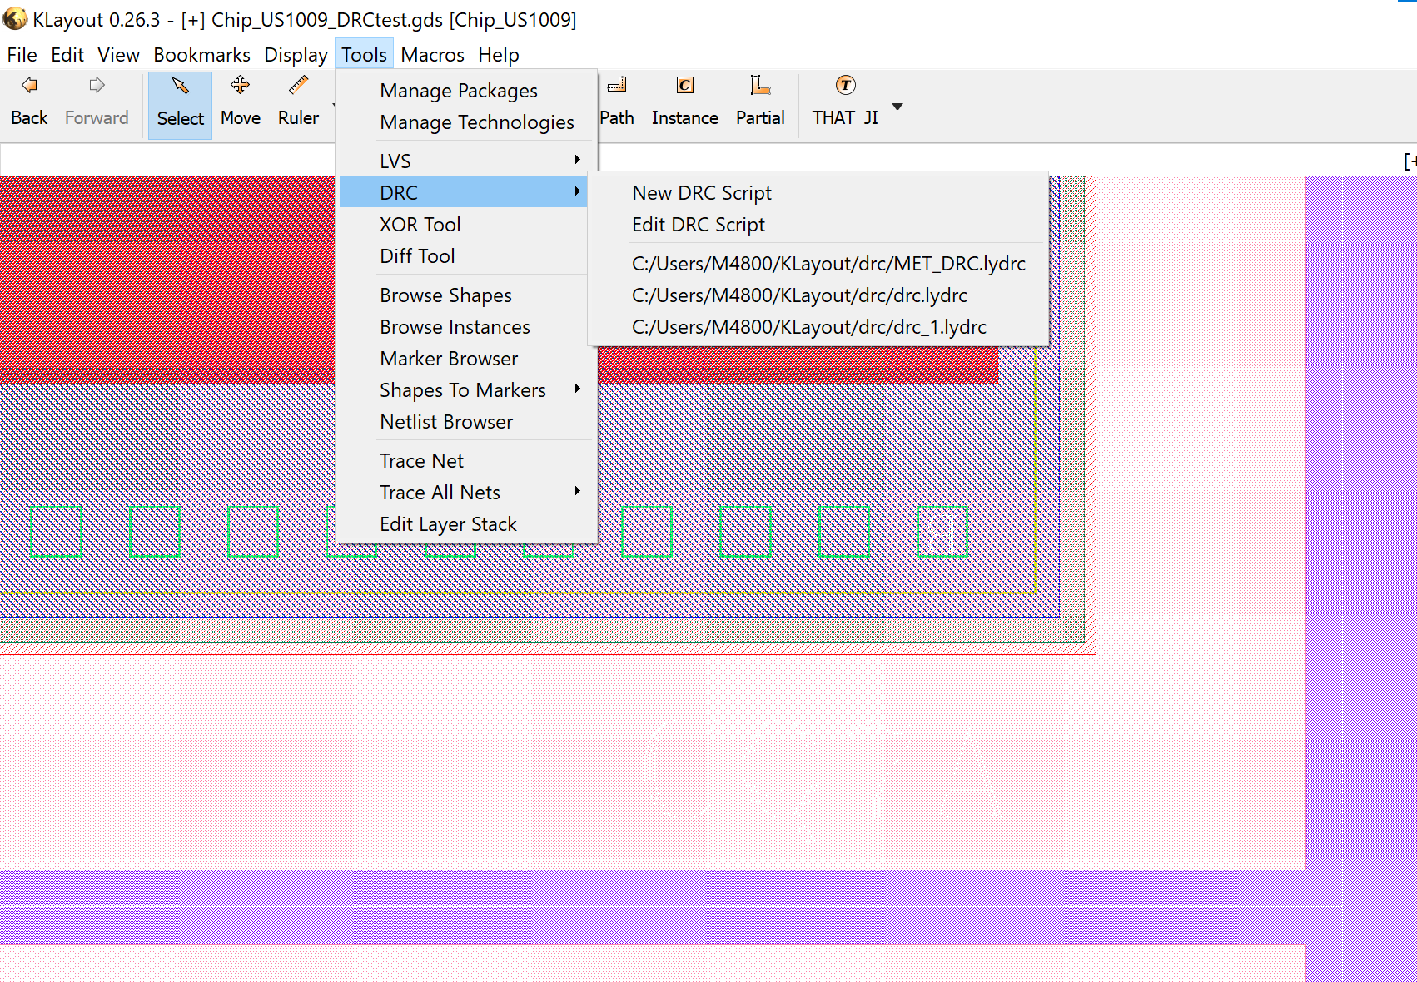Click the Back arrow toolbar icon

(x=29, y=86)
